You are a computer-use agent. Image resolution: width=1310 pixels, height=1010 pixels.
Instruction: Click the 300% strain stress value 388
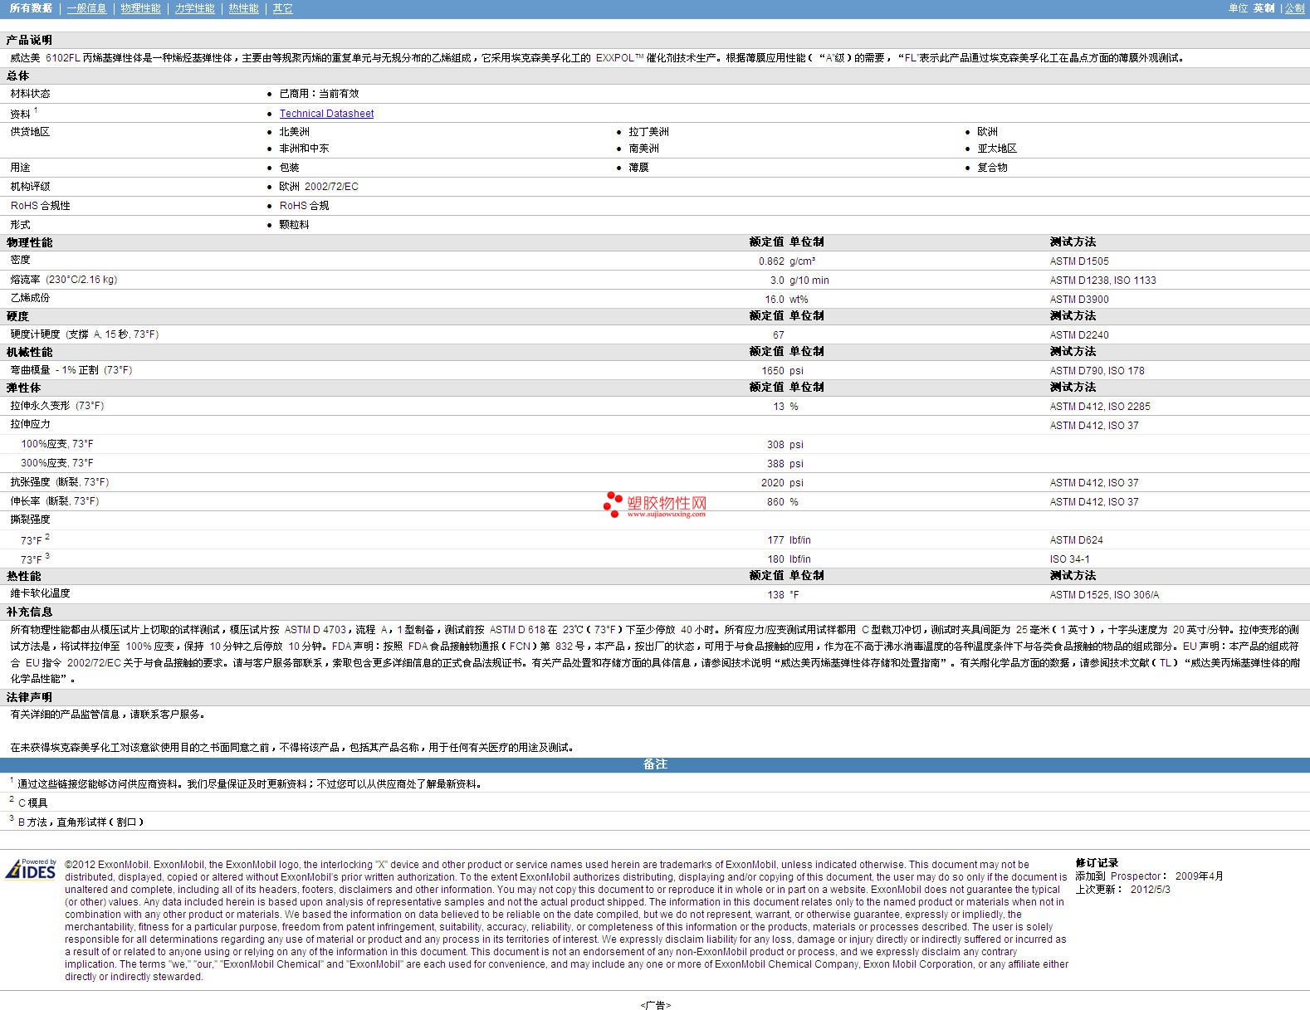[x=775, y=464]
